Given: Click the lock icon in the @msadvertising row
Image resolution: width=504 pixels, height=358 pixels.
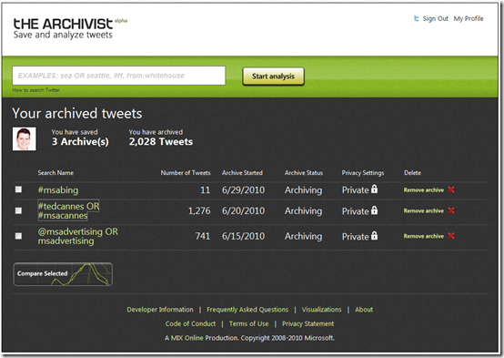Looking at the screenshot, I should coord(374,236).
